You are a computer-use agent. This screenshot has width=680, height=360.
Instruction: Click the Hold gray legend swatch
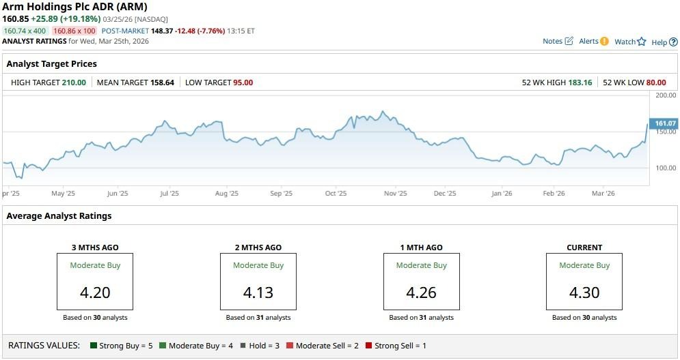(243, 345)
